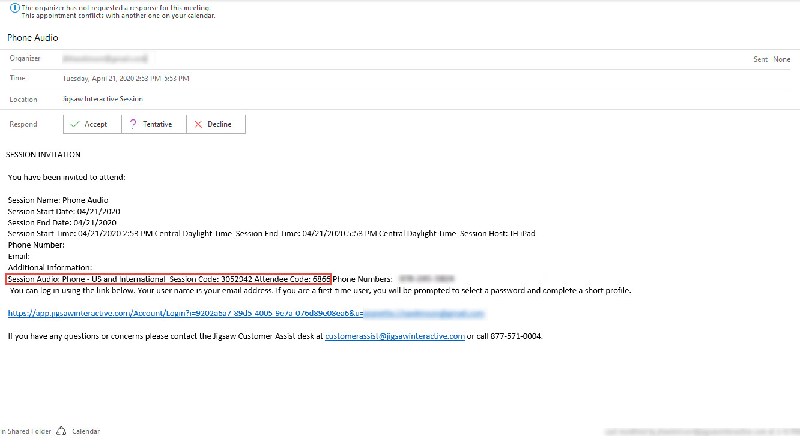Choose the Tentative response button label
800x436 pixels.
[157, 124]
